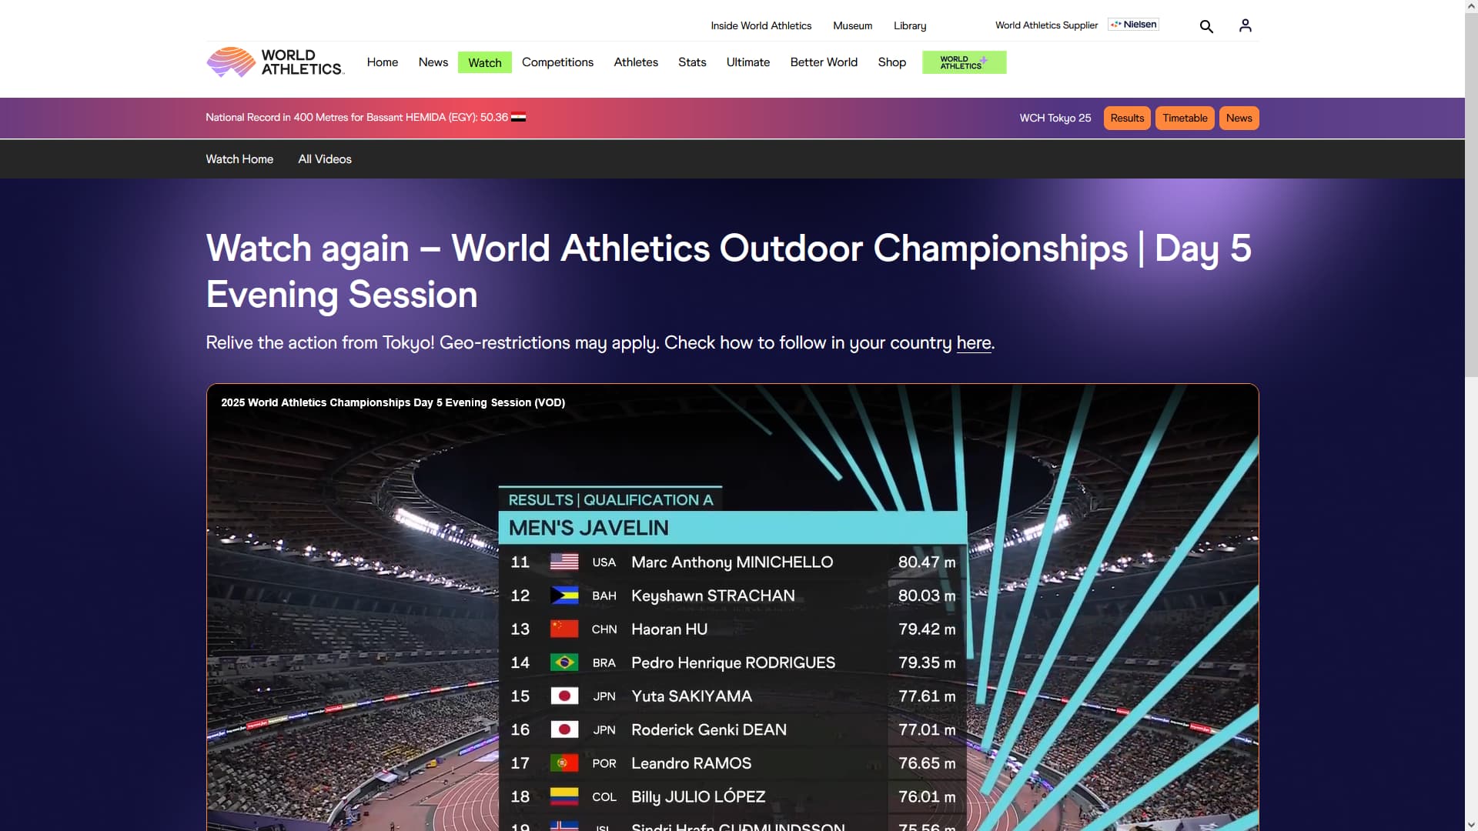
Task: Select the Watch menu item
Action: coord(485,62)
